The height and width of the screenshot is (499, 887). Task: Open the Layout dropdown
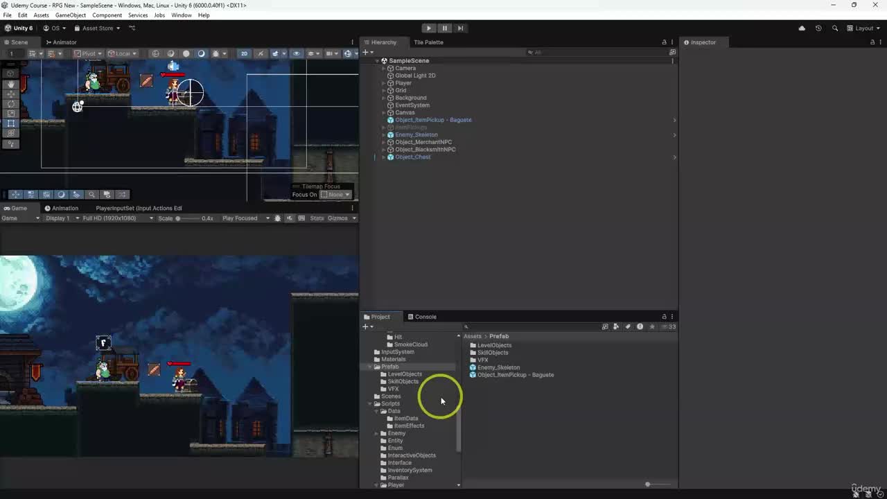[863, 28]
